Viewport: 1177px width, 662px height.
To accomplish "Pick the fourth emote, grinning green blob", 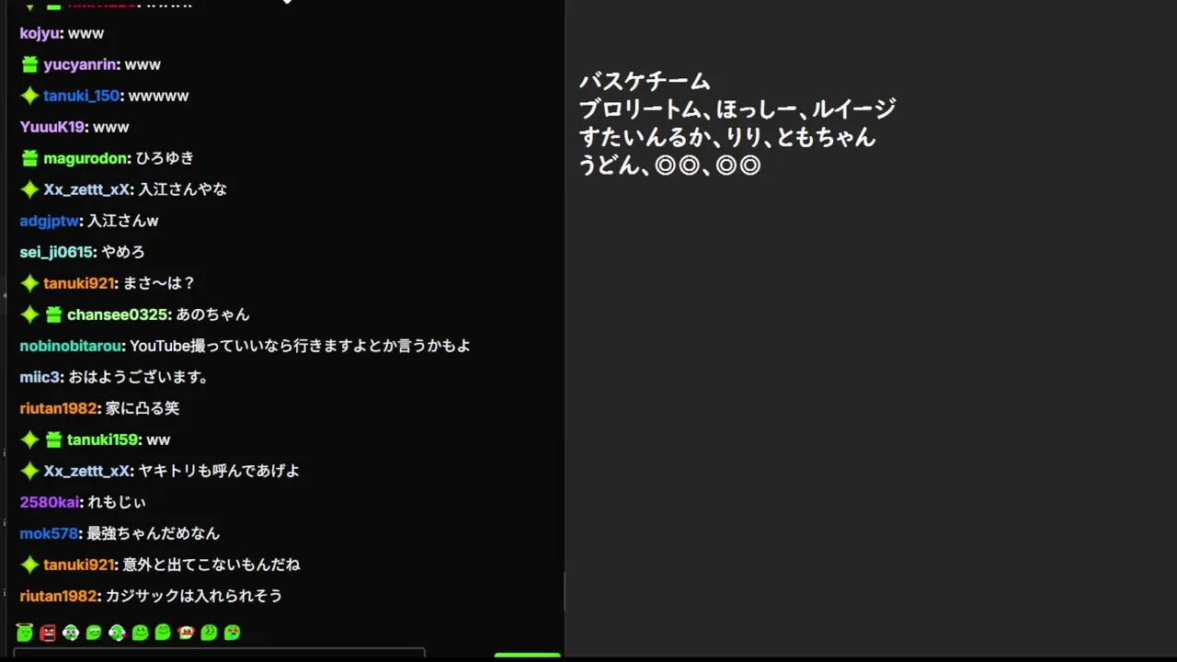I will [x=94, y=633].
